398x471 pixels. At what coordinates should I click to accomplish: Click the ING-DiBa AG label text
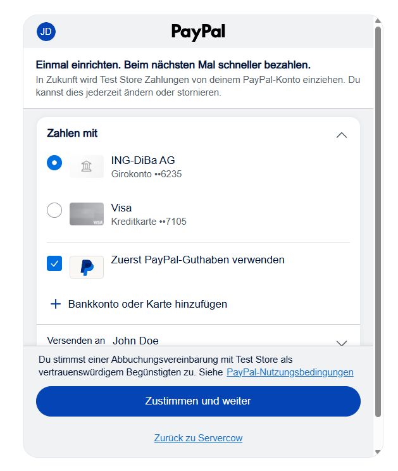pos(143,160)
